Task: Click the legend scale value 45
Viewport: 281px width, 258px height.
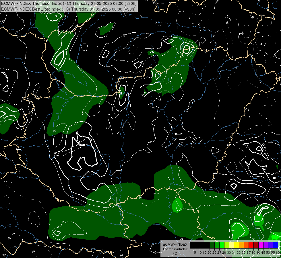Action: (263, 253)
